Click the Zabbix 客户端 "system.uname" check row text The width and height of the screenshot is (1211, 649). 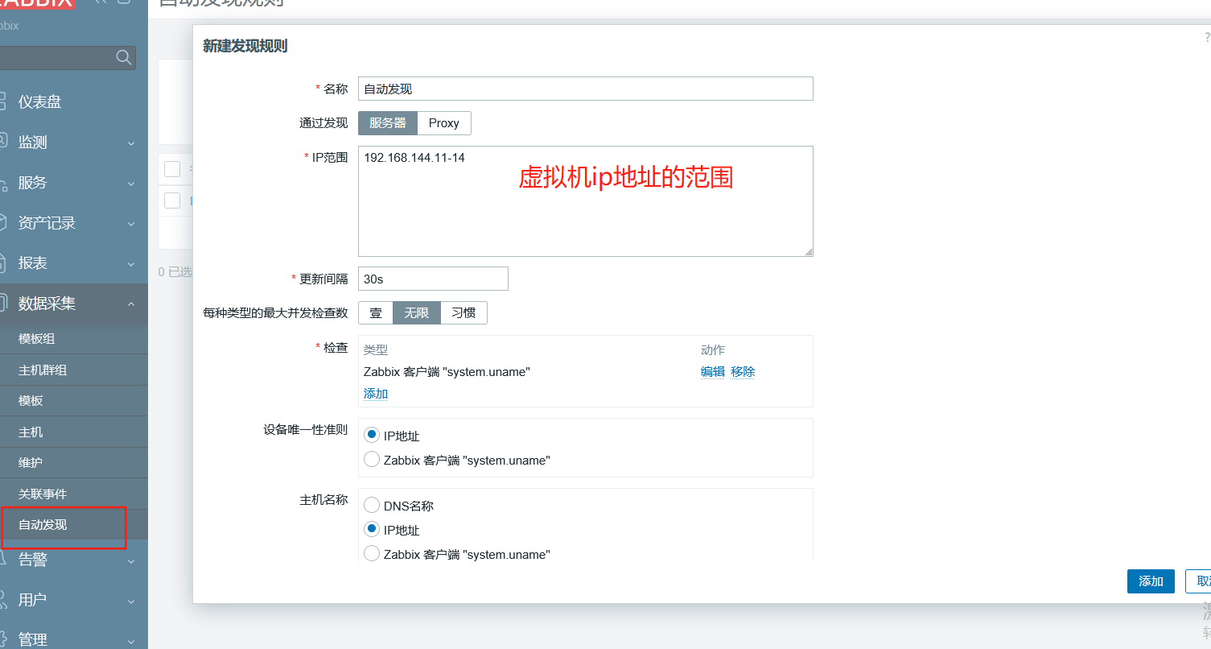coord(447,372)
